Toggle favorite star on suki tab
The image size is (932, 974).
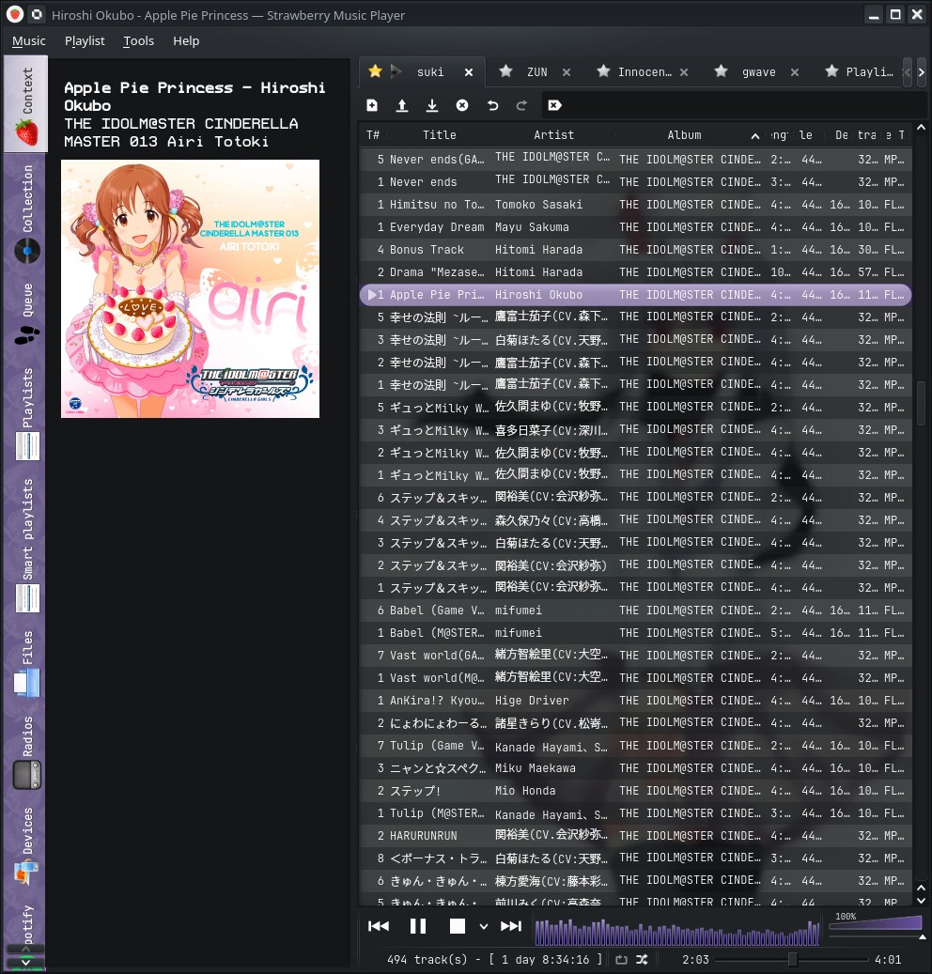(x=375, y=70)
